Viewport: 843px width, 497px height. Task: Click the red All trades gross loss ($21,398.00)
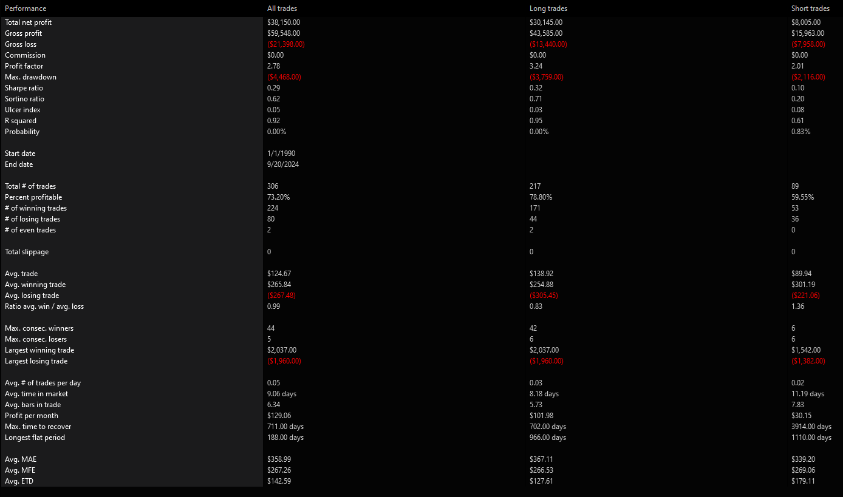pos(286,44)
